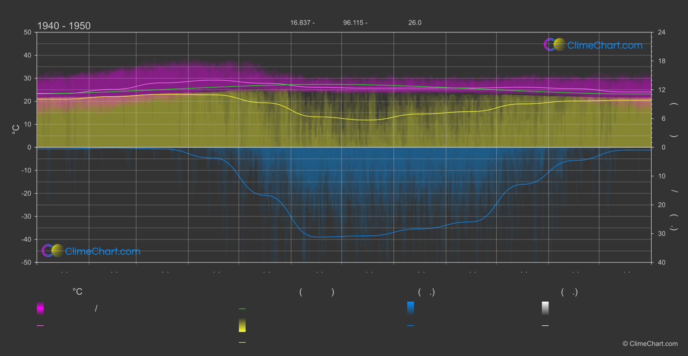Click the 96.115 value in header
The height and width of the screenshot is (356, 688).
pos(355,22)
